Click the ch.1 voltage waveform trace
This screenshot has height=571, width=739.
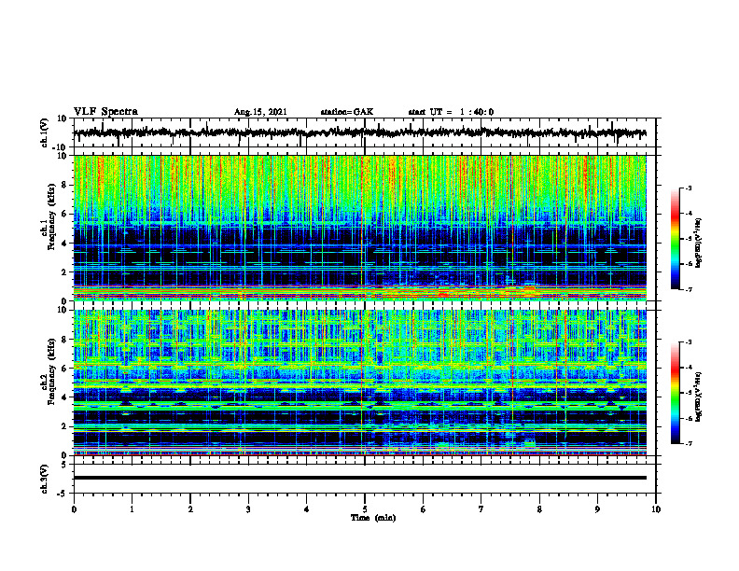pyautogui.click(x=359, y=132)
